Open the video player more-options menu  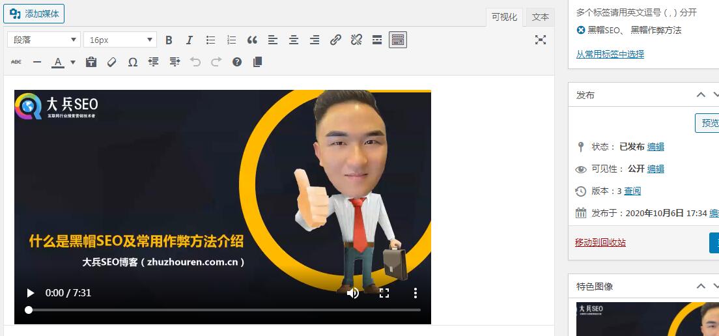(416, 293)
